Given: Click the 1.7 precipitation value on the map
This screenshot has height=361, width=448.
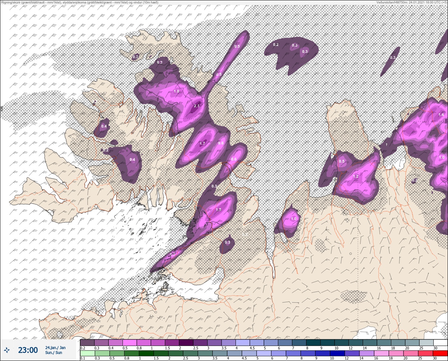Looking at the screenshot, I should [x=202, y=143].
